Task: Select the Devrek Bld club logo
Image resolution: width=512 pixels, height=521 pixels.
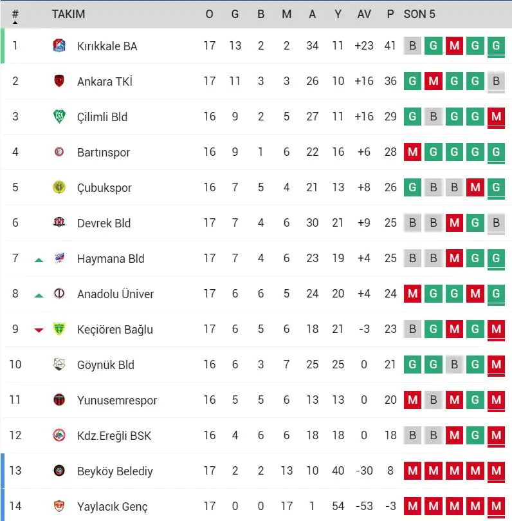Action: pyautogui.click(x=59, y=223)
